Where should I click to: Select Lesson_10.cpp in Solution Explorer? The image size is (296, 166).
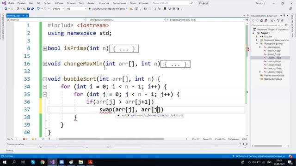pos(275,68)
